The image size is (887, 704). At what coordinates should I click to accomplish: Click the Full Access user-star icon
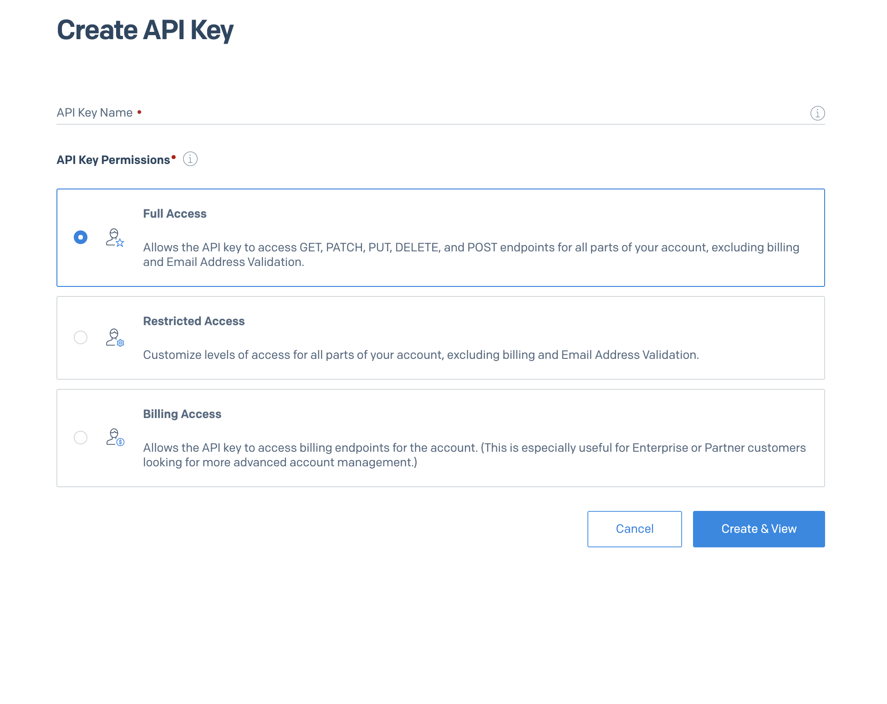click(115, 238)
